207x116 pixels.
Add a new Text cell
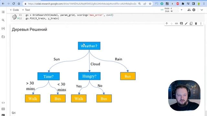pyautogui.click(x=26, y=10)
